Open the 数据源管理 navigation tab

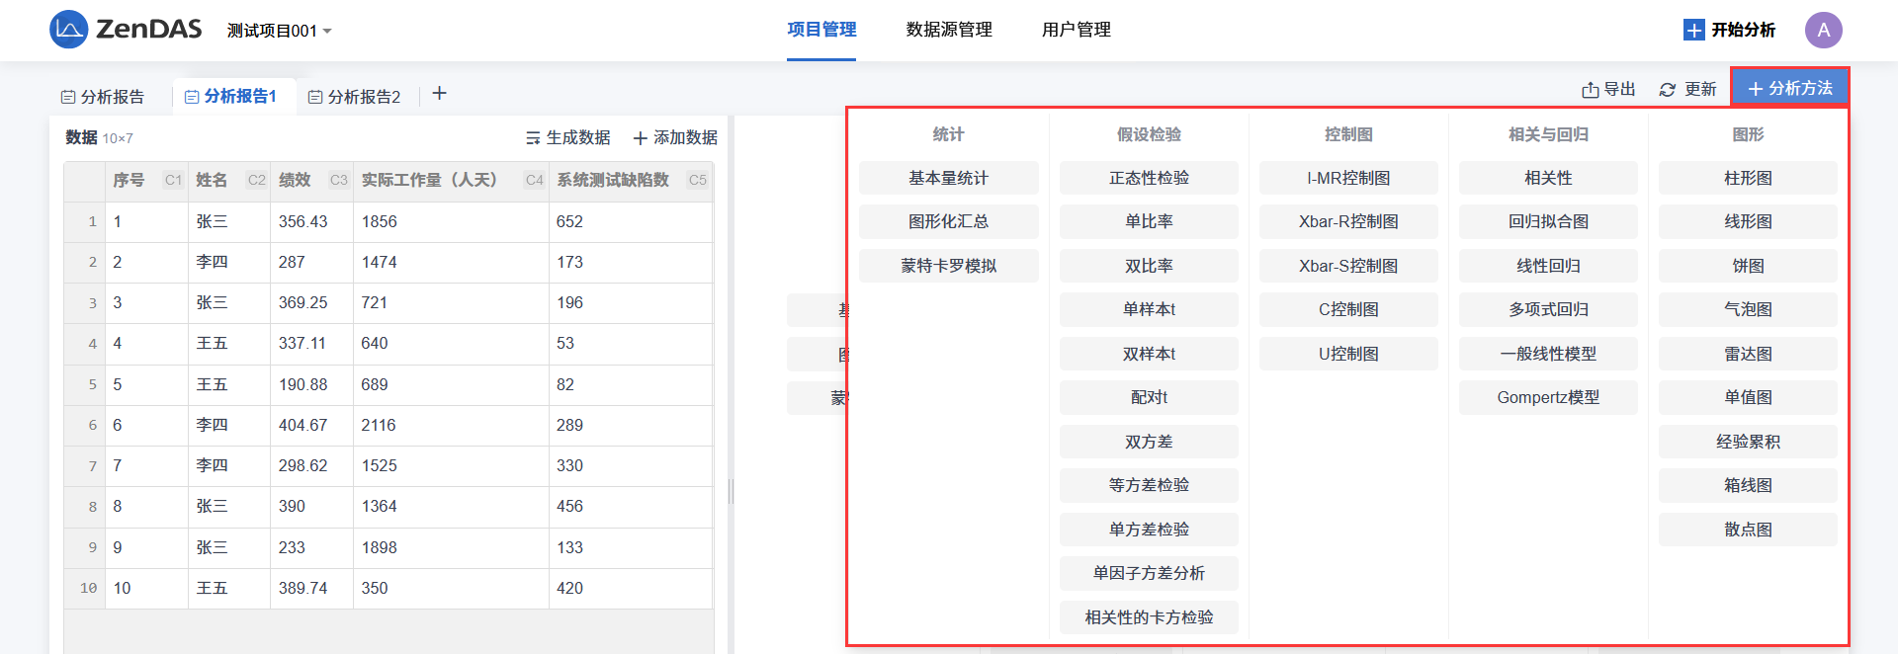coord(949,30)
